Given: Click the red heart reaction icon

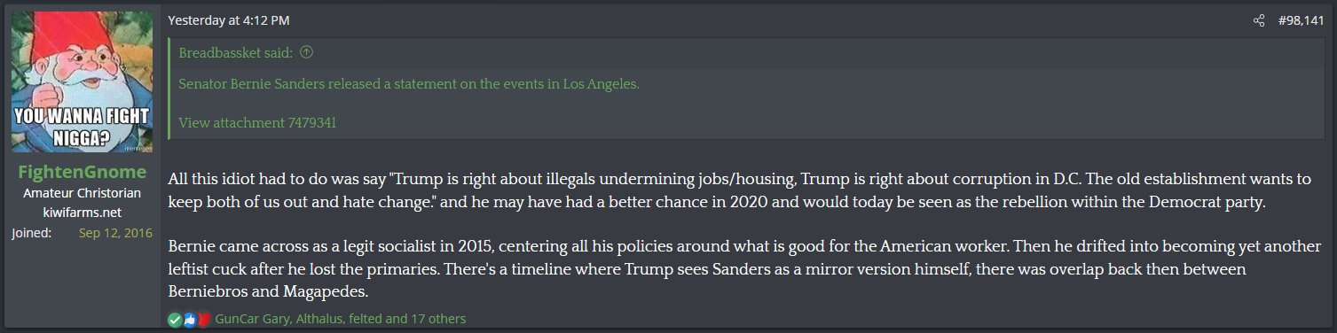Looking at the screenshot, I should point(203,319).
